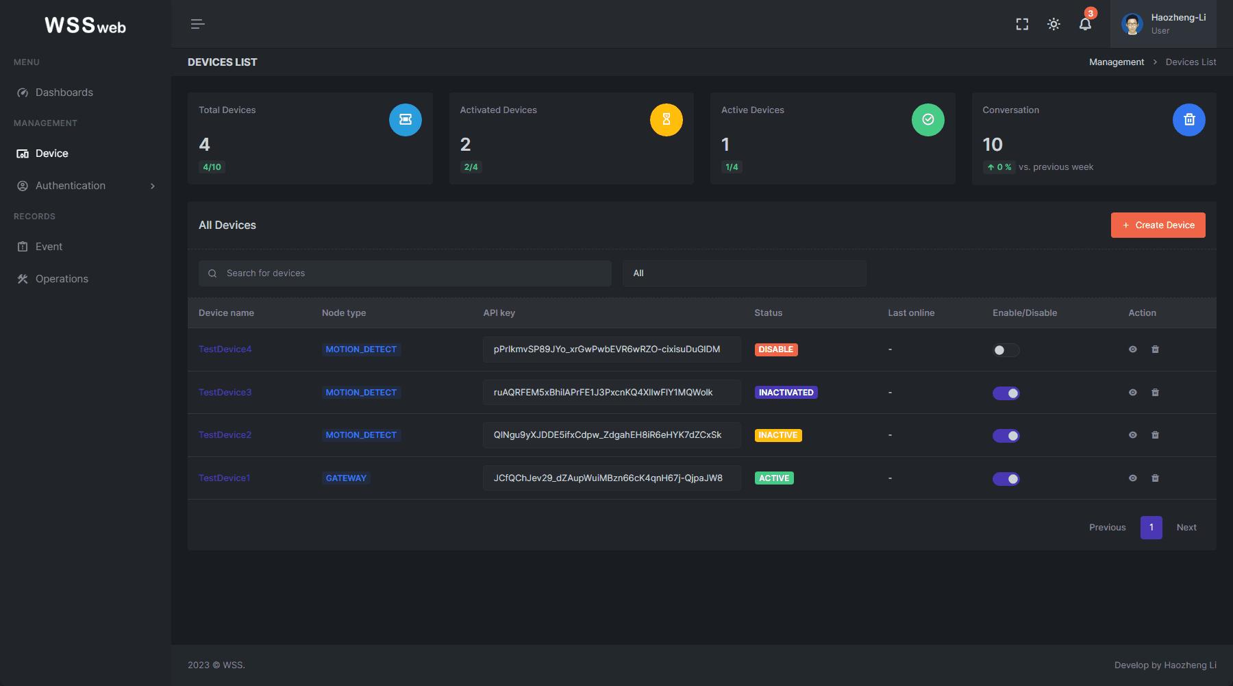Collapse sidebar with hamburger menu icon

click(197, 24)
